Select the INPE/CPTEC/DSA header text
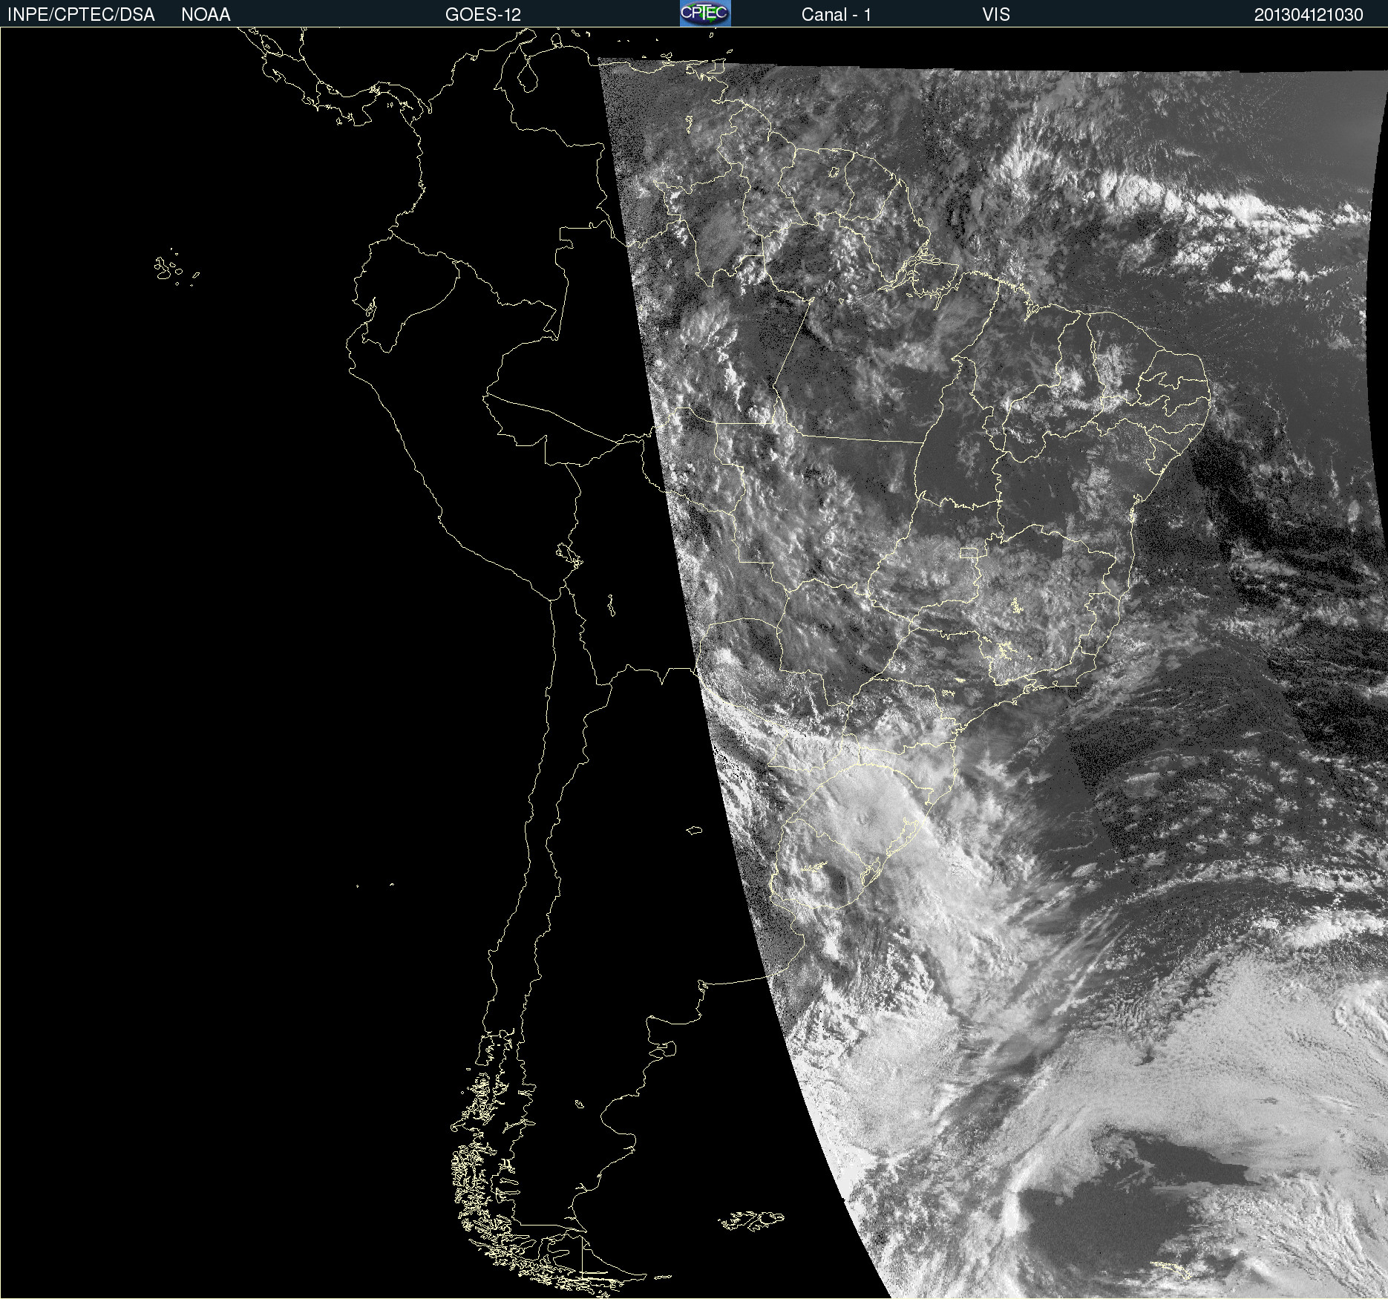Viewport: 1388px width, 1299px height. tap(81, 15)
